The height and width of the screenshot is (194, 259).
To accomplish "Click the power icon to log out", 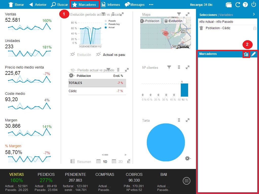I will (x=254, y=5).
